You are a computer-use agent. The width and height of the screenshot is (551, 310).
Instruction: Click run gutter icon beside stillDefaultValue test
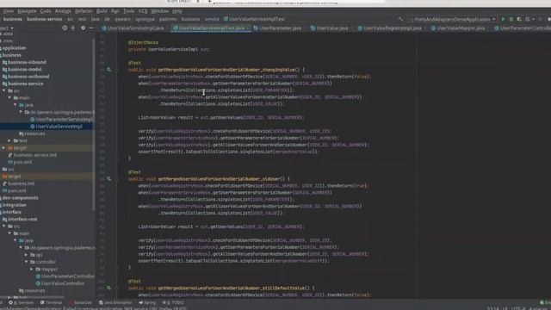pyautogui.click(x=109, y=288)
